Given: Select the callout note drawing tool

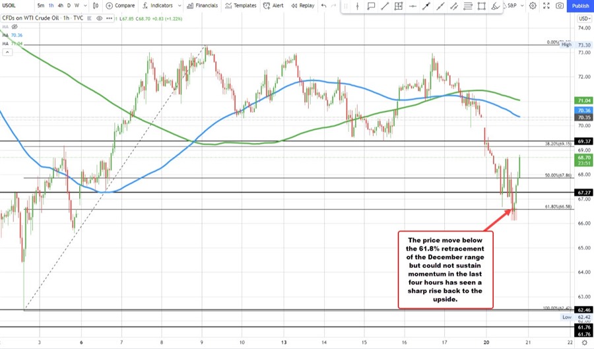Looking at the screenshot, I should (371, 6).
